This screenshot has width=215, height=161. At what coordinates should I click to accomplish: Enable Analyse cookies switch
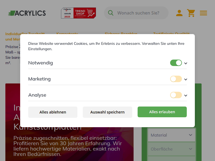coord(176,95)
